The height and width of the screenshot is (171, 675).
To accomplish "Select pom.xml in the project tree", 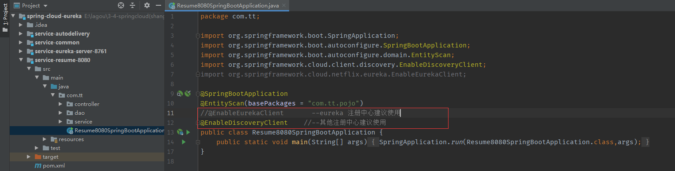I will (x=54, y=166).
